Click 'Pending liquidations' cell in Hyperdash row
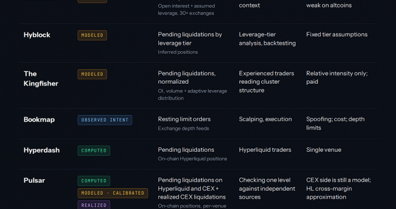 [x=186, y=150]
